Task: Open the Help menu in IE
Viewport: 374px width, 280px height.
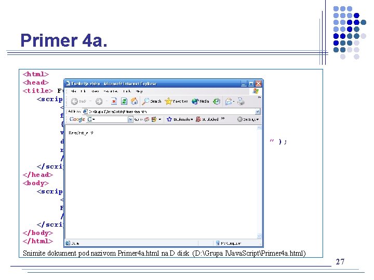Action: [139, 91]
